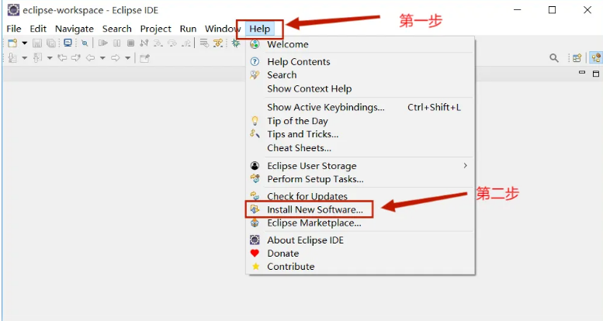The height and width of the screenshot is (321, 603).
Task: Click the Save icon in the toolbar
Action: click(x=37, y=43)
